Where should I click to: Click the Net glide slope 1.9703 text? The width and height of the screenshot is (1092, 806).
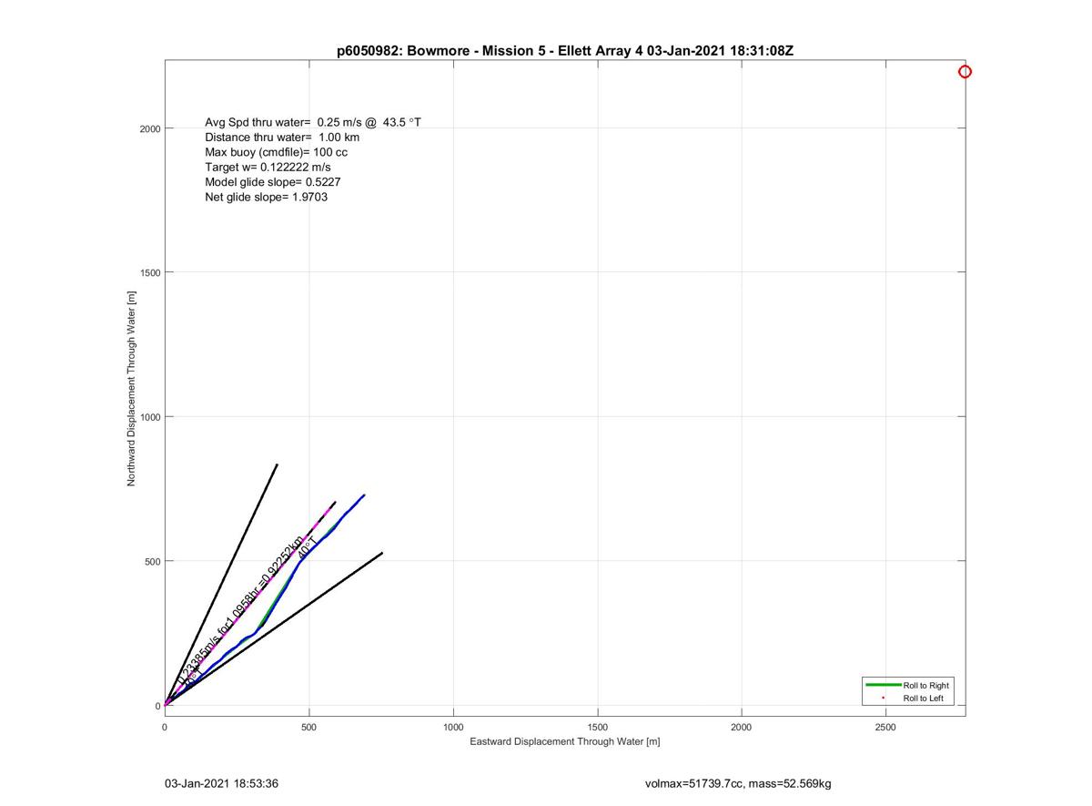point(266,197)
